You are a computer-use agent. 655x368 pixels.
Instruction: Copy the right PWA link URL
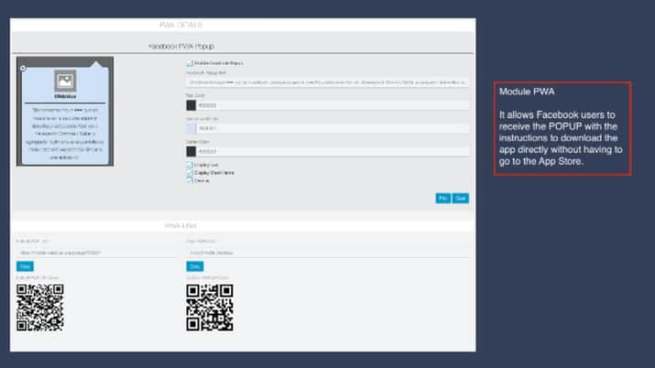coord(194,266)
